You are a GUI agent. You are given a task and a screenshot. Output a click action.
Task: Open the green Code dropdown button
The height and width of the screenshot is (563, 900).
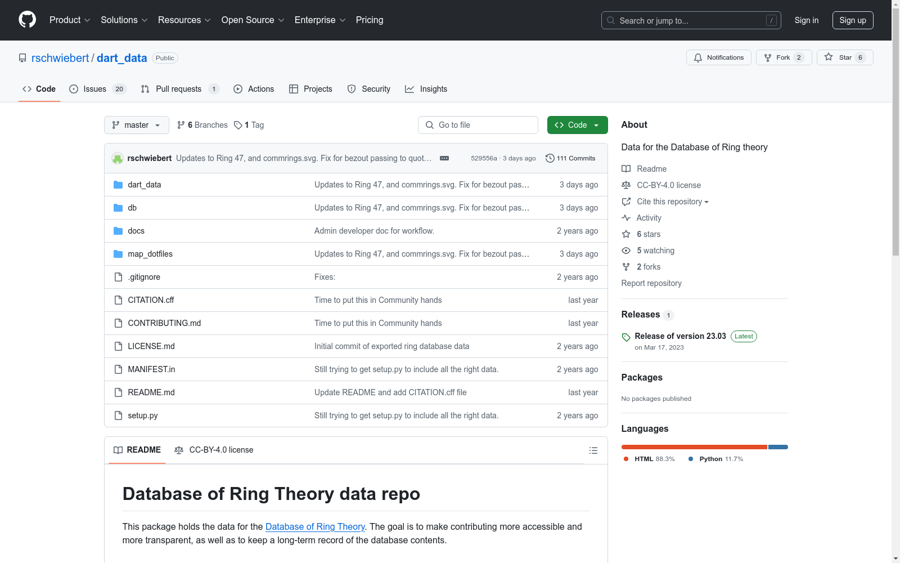[x=577, y=125]
